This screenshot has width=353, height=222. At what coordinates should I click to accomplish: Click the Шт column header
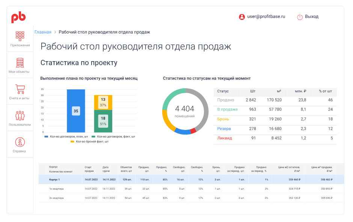point(253,91)
